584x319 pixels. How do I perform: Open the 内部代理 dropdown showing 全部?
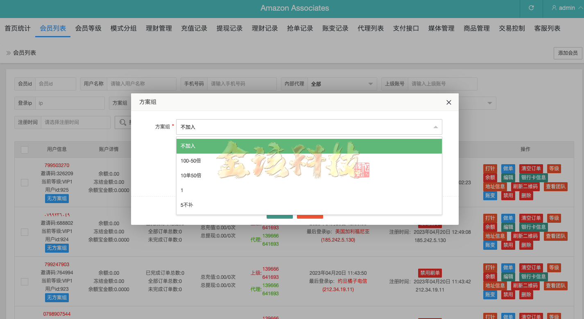tap(342, 84)
